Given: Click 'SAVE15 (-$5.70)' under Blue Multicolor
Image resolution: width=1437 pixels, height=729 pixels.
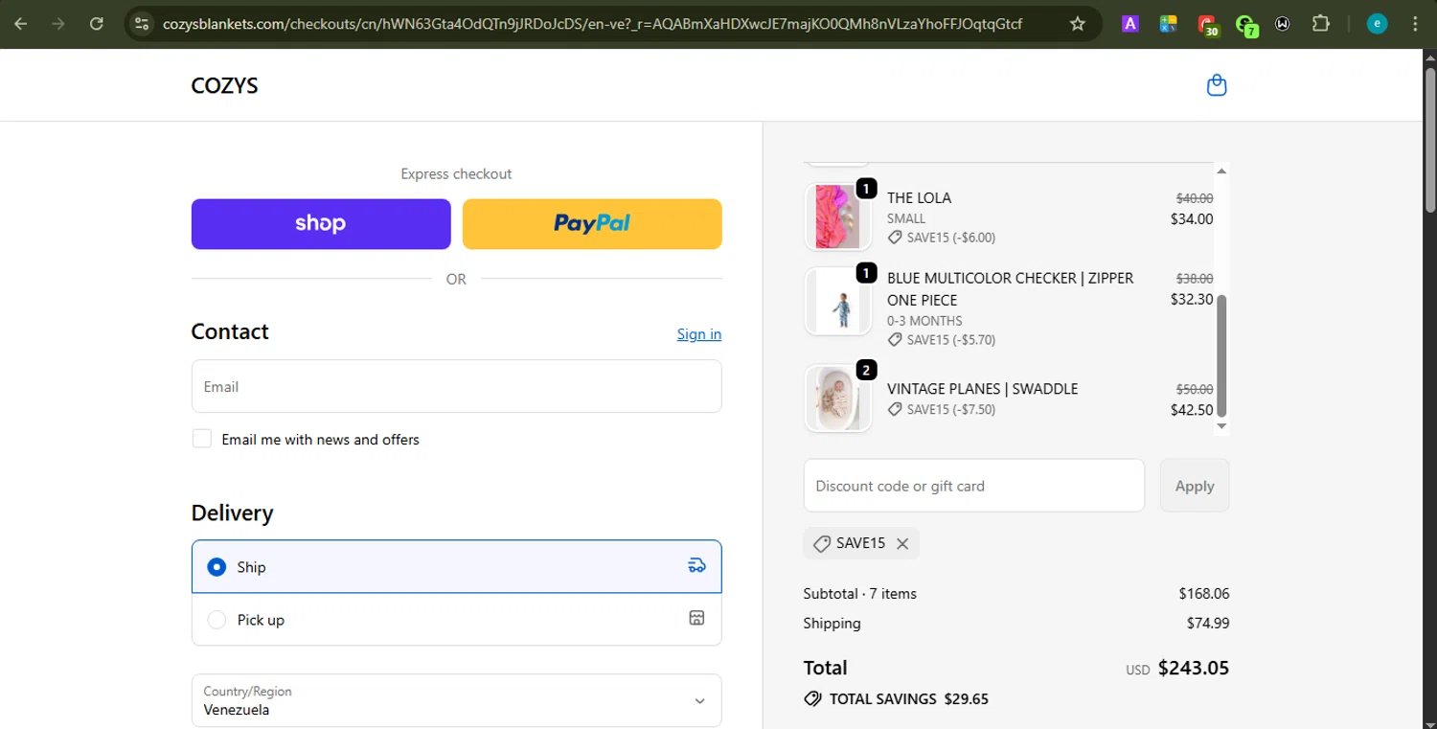Looking at the screenshot, I should pyautogui.click(x=951, y=339).
